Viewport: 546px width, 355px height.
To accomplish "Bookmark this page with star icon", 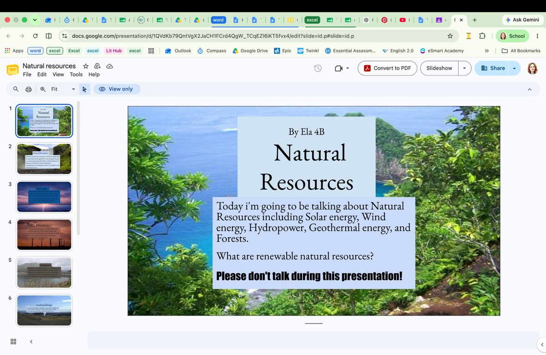I will point(450,36).
